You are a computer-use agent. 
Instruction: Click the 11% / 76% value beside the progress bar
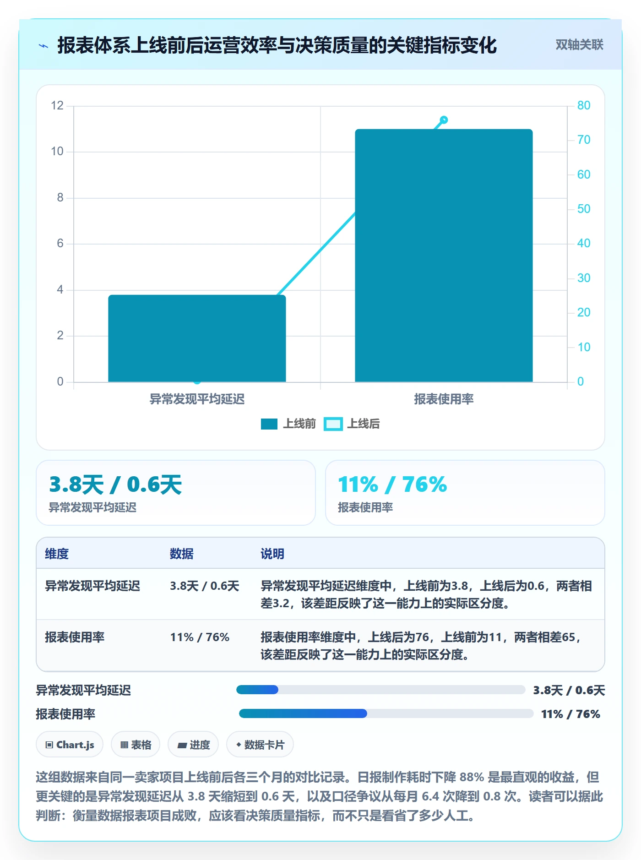(570, 714)
